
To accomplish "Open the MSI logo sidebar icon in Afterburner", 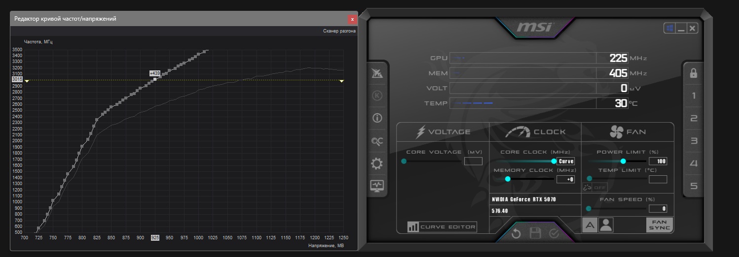I will point(377,73).
